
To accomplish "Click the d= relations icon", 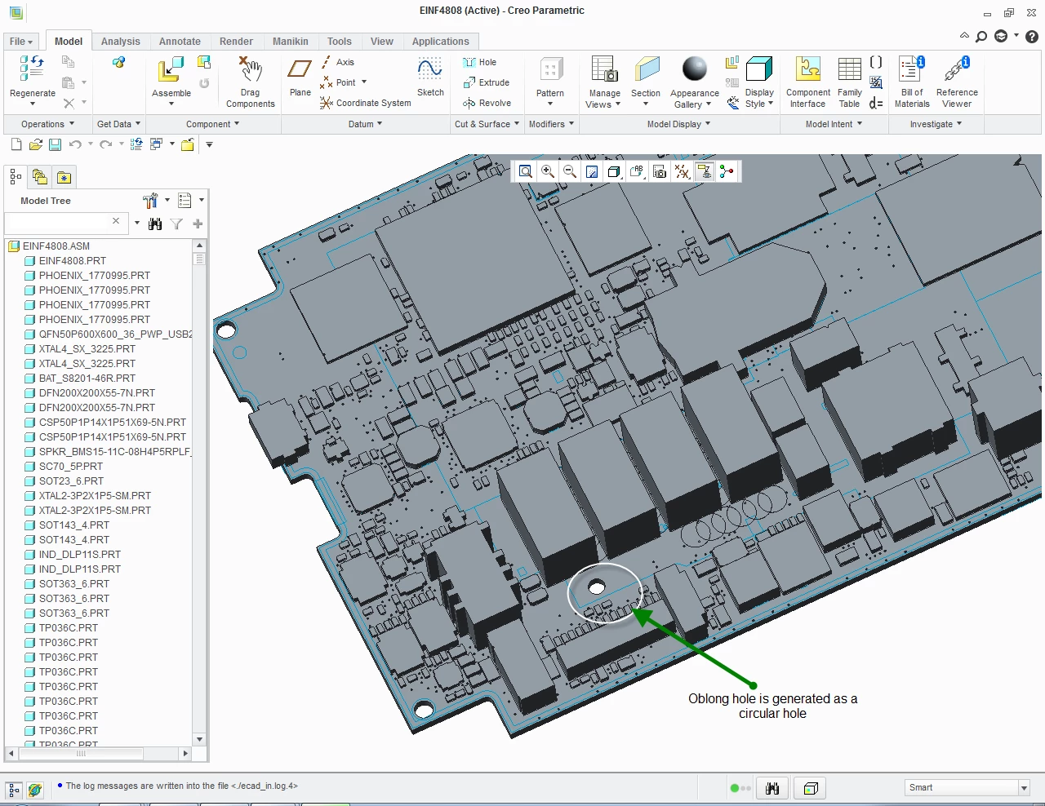I will coord(876,103).
